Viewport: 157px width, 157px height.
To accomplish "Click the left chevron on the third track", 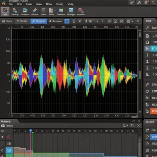I will (x=2, y=150).
